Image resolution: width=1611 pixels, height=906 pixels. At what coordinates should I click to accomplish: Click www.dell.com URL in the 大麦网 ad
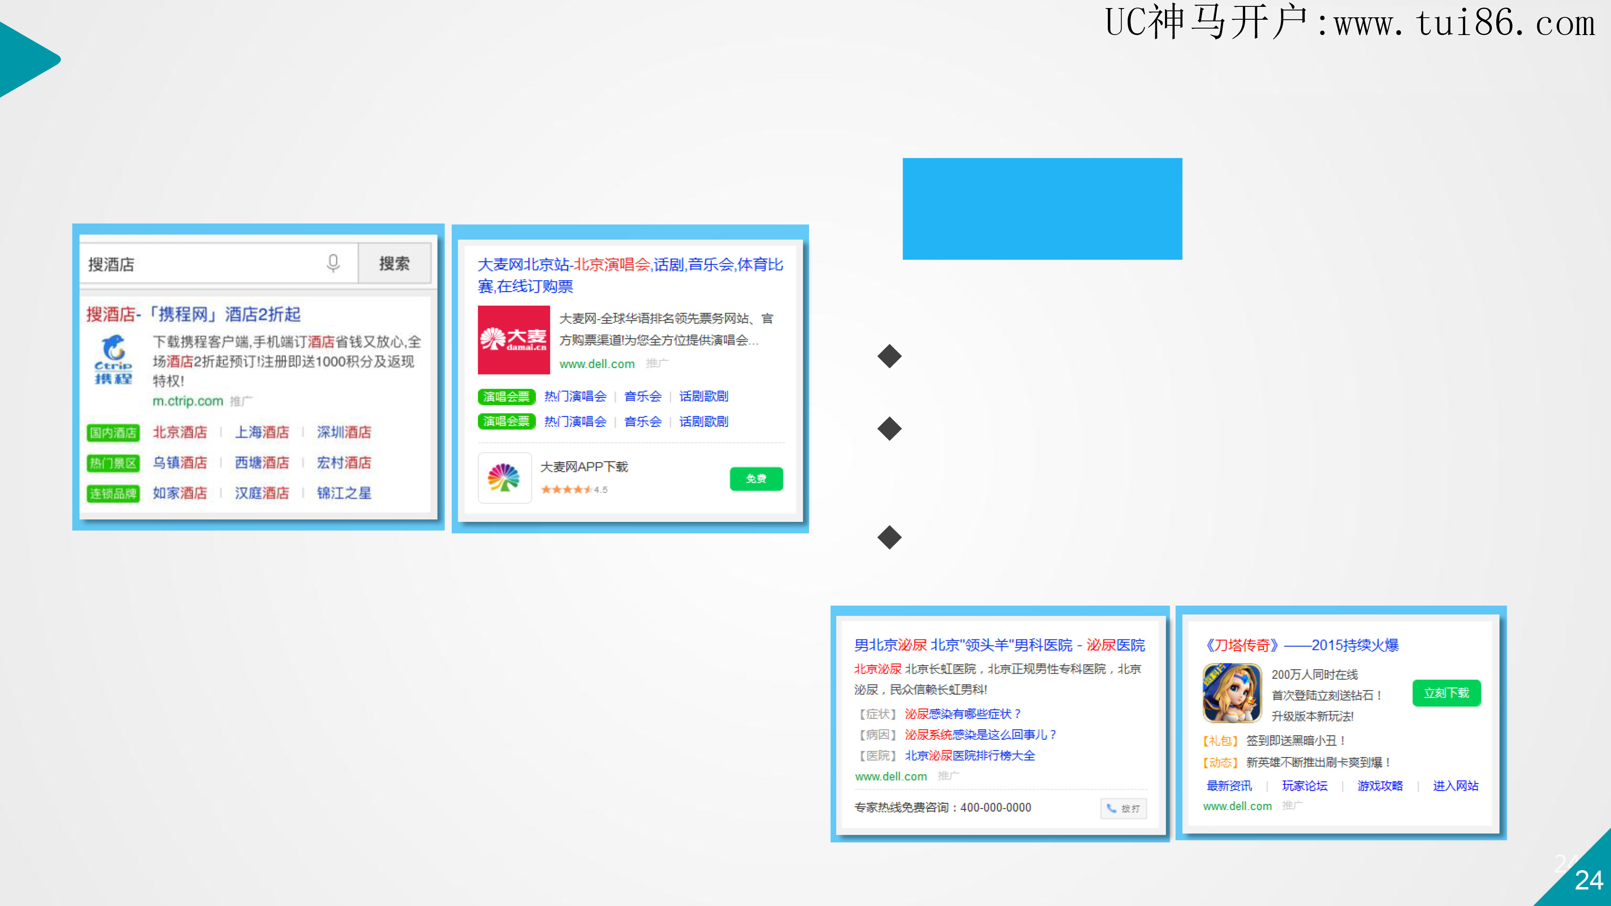tap(597, 364)
